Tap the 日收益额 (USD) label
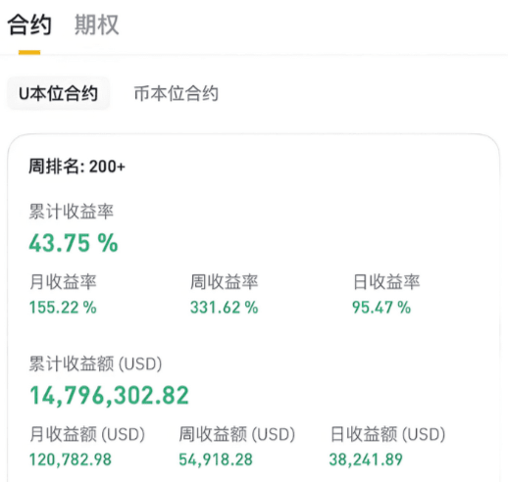The height and width of the screenshot is (482, 508). [x=387, y=434]
